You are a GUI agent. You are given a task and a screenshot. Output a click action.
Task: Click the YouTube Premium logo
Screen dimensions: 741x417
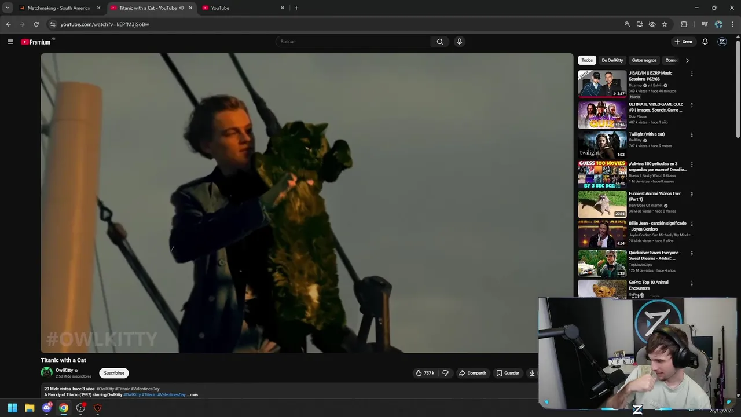(36, 42)
